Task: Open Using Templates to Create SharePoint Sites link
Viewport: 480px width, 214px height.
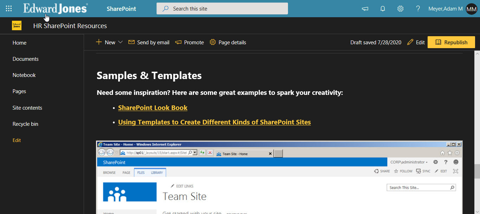Action: point(215,122)
